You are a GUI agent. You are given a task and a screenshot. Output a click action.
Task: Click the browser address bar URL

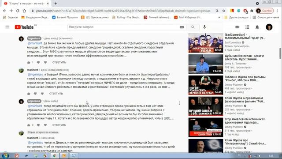[x=123, y=11]
